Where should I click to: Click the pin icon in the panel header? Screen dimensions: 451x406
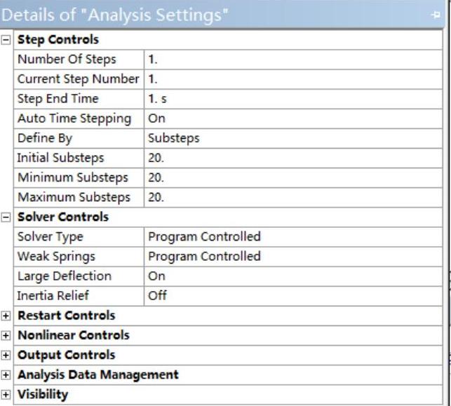[437, 15]
